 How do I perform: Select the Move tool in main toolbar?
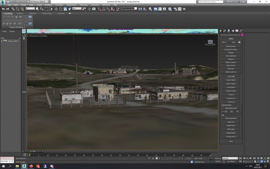coord(56,9)
